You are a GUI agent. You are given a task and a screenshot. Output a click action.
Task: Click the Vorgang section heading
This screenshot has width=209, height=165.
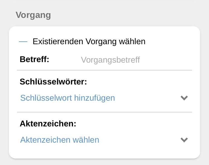pyautogui.click(x=33, y=15)
